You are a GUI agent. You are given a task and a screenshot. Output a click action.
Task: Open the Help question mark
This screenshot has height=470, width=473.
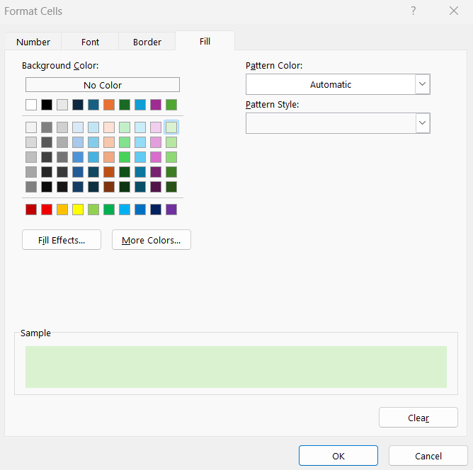[x=414, y=11]
